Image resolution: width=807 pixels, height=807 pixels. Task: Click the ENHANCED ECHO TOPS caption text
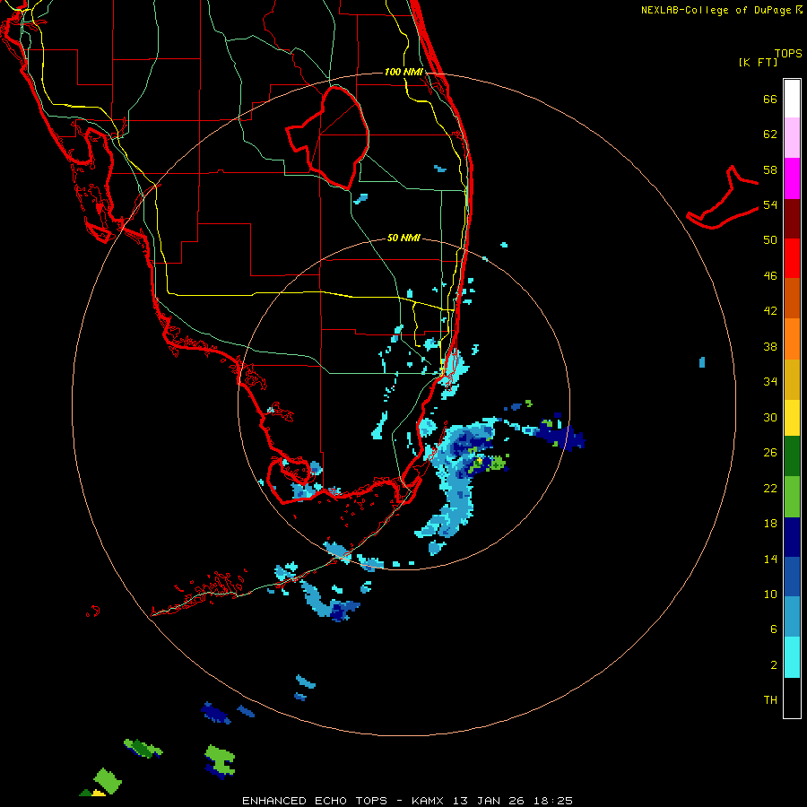coord(315,801)
